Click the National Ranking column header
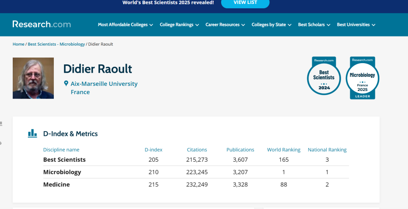The height and width of the screenshot is (209, 408). (327, 150)
